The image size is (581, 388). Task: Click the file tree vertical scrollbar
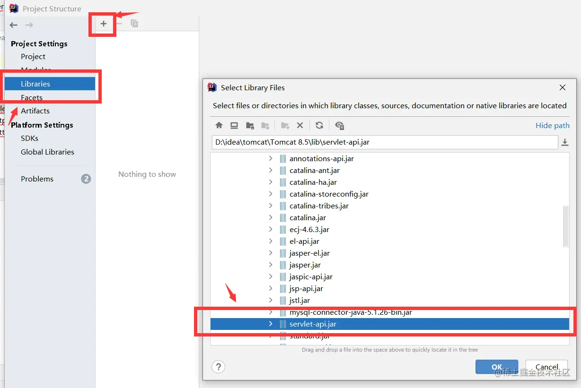(566, 226)
